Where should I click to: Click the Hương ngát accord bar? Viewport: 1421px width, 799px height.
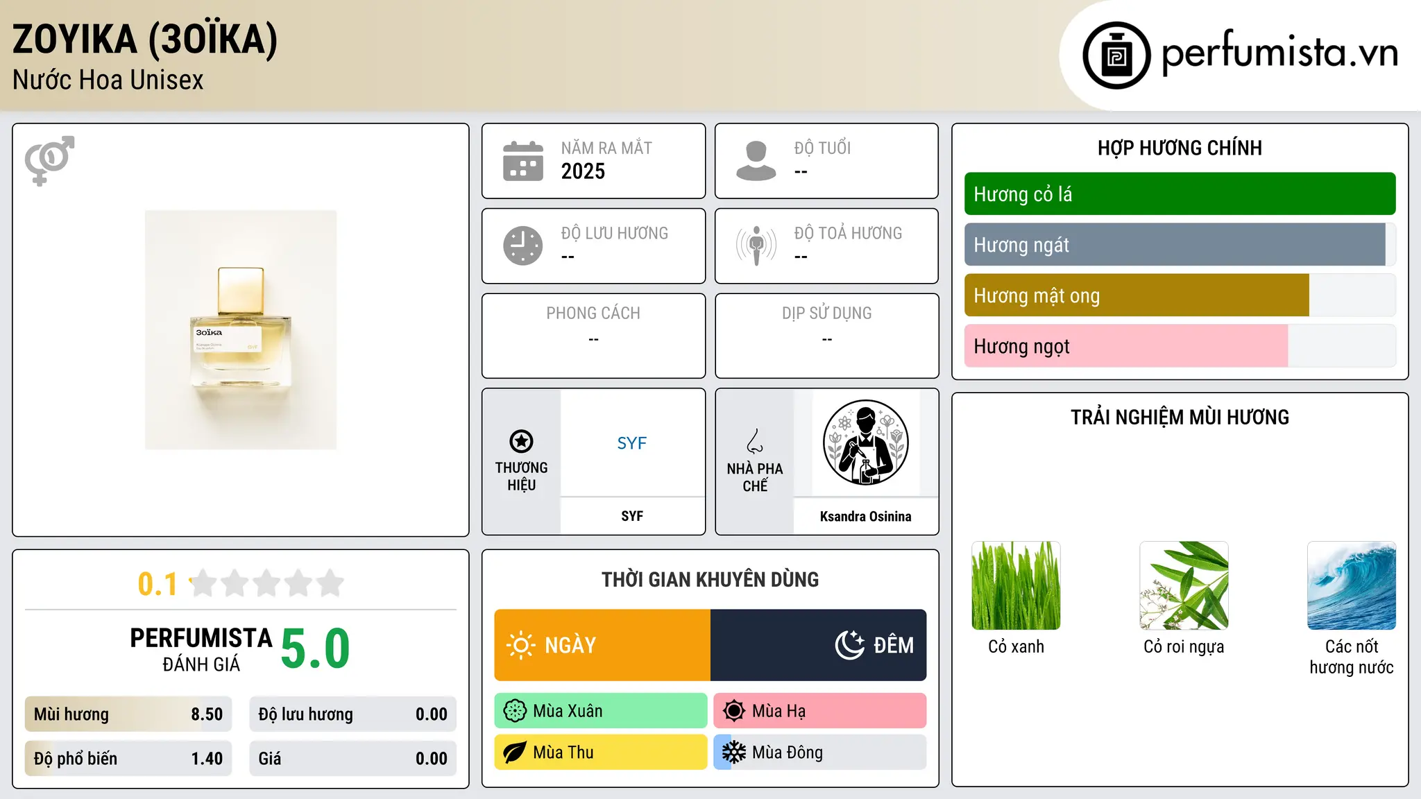click(x=1180, y=245)
